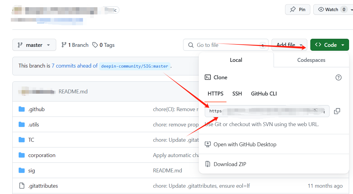Select the HTTPS clone URL field
Image resolution: width=353 pixels, height=194 pixels.
[x=267, y=111]
